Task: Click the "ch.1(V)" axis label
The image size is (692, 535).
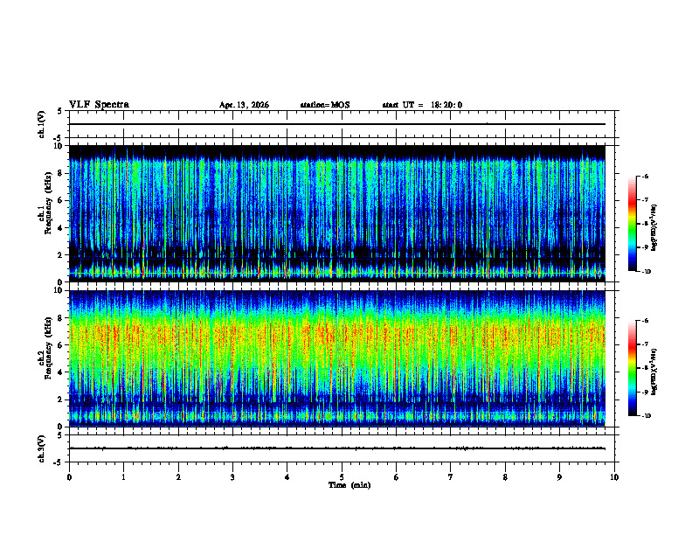Action: (x=42, y=124)
